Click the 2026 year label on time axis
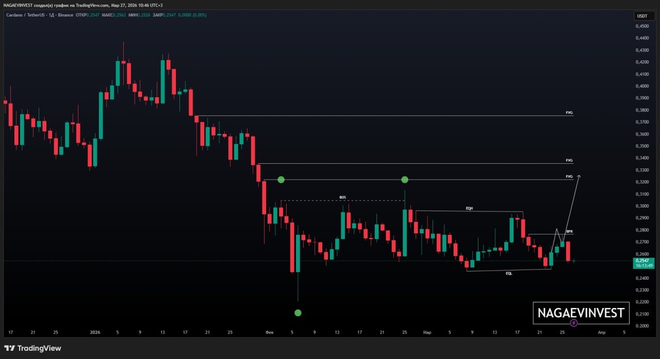The image size is (660, 359). (x=95, y=333)
